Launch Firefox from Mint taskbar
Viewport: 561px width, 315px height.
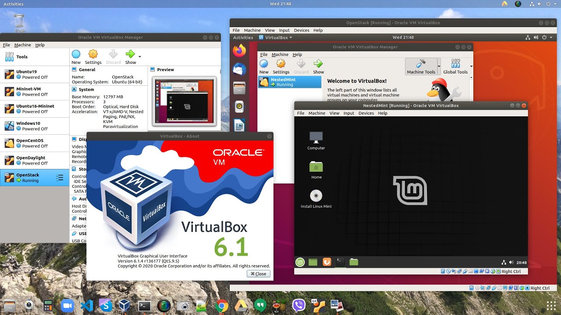point(327,262)
